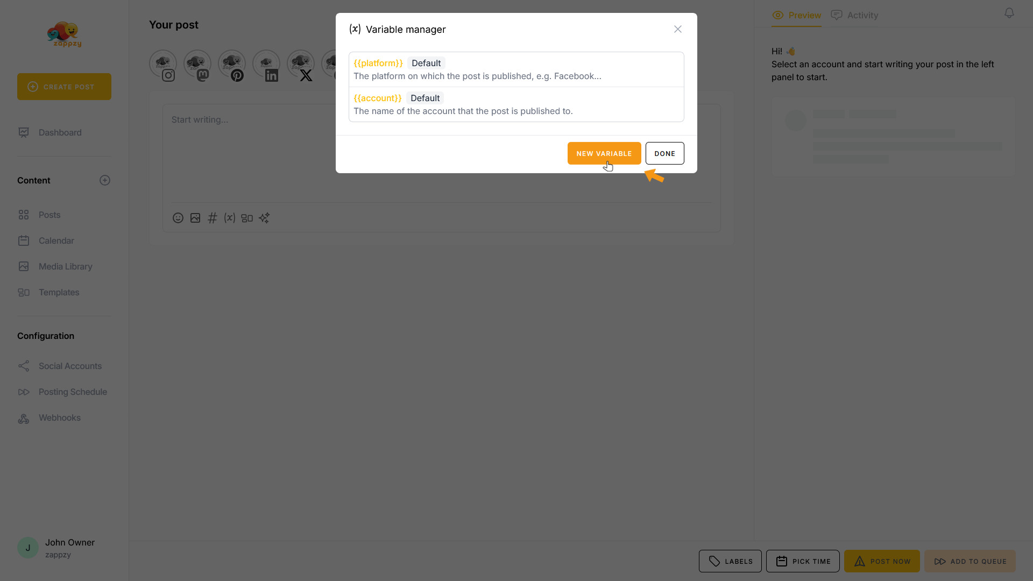Toggle the LinkedIn account avatar
The image size is (1033, 581).
click(266, 65)
